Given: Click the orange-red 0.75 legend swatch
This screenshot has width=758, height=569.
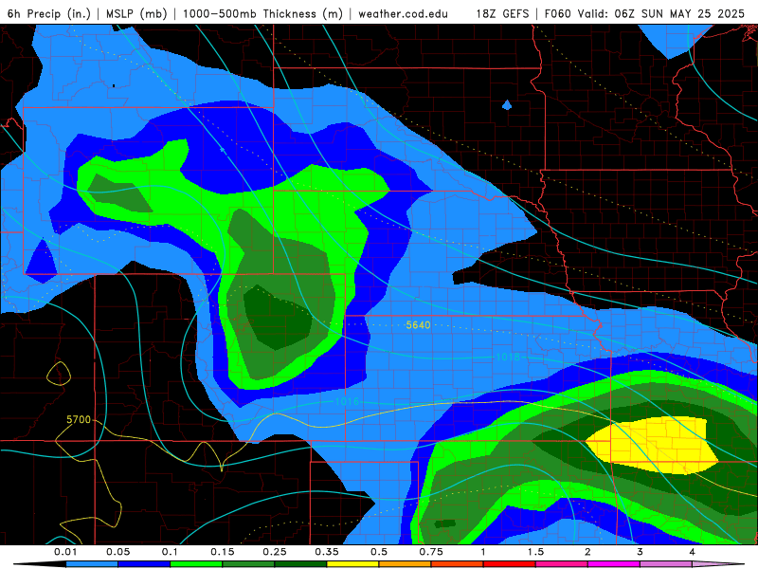Looking at the screenshot, I should [x=458, y=564].
